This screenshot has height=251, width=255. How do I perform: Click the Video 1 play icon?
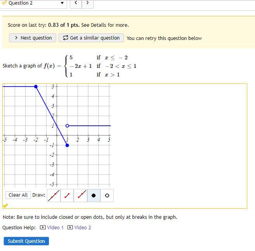(x=43, y=227)
